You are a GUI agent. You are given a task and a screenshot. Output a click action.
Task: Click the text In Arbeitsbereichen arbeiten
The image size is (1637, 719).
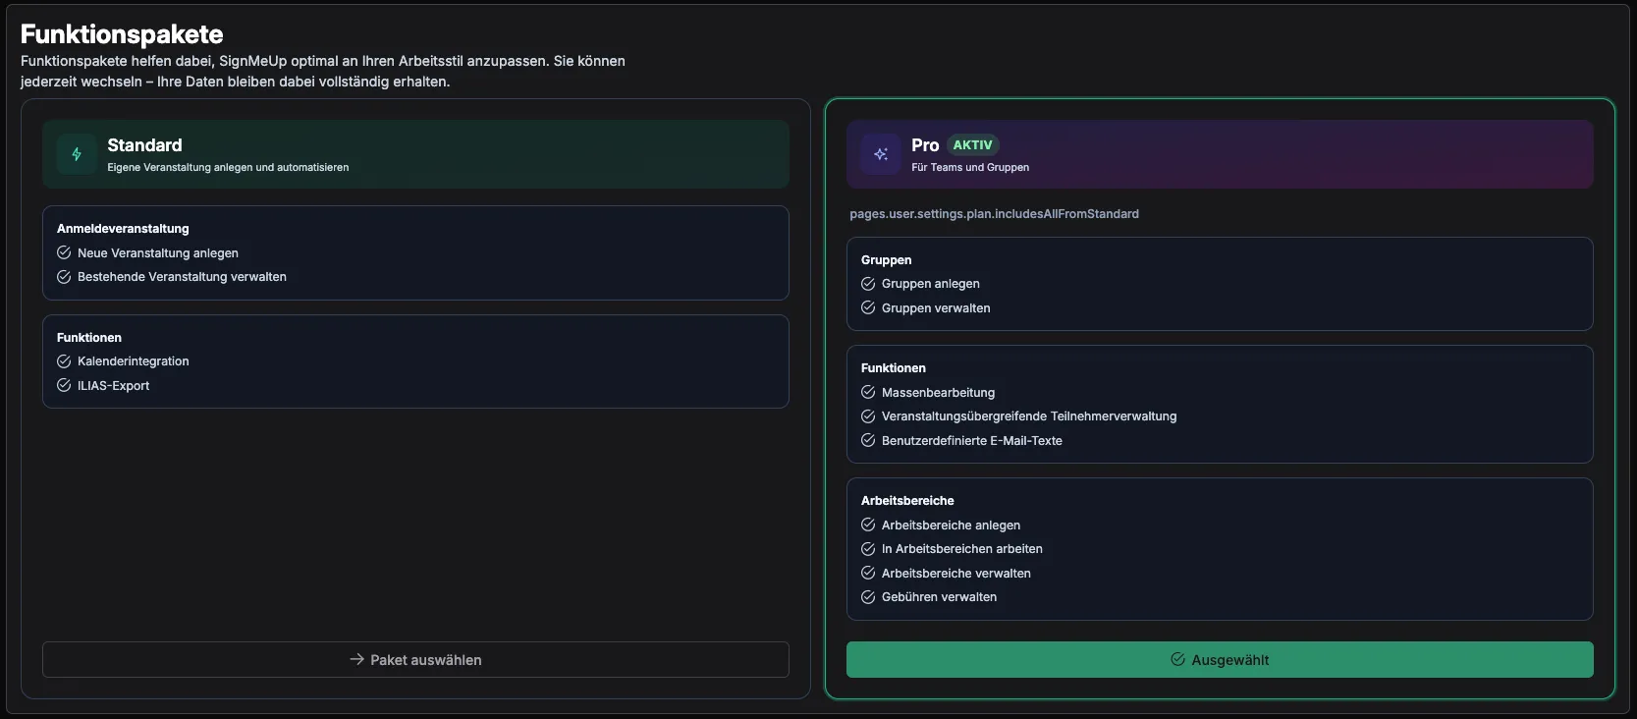click(x=962, y=549)
